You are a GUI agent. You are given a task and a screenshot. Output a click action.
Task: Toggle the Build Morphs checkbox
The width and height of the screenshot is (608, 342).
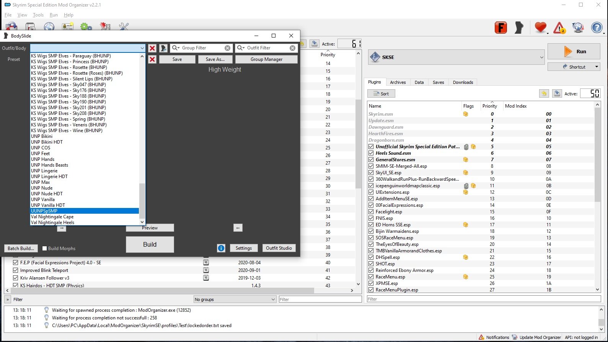[44, 249]
